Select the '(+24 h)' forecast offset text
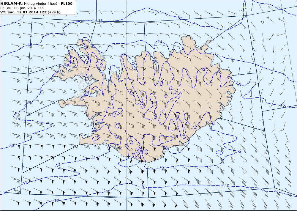The height and width of the screenshot is (211, 297). pyautogui.click(x=54, y=12)
